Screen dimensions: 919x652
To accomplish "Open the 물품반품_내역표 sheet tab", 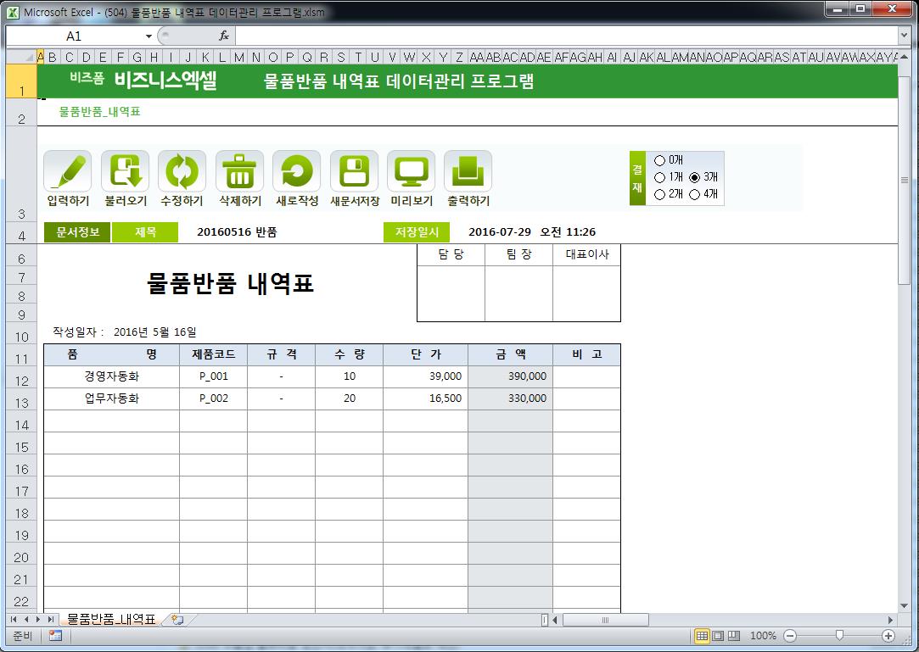I will 111,619.
